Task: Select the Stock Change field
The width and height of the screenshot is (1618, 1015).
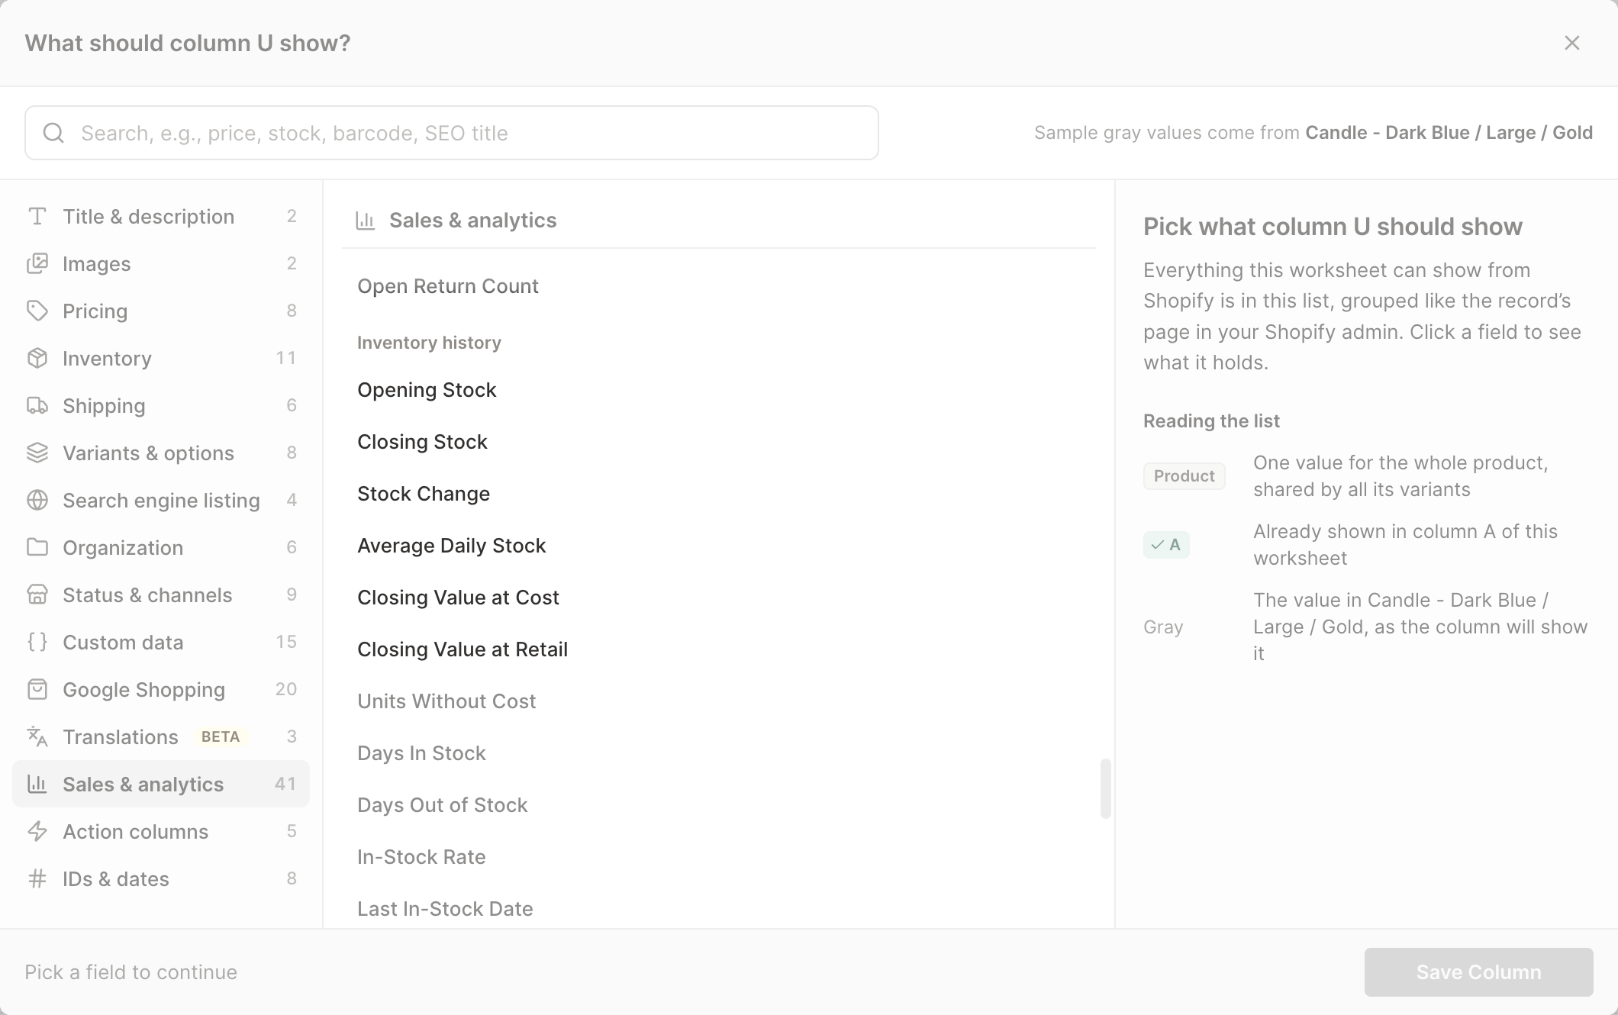Action: (x=718, y=494)
